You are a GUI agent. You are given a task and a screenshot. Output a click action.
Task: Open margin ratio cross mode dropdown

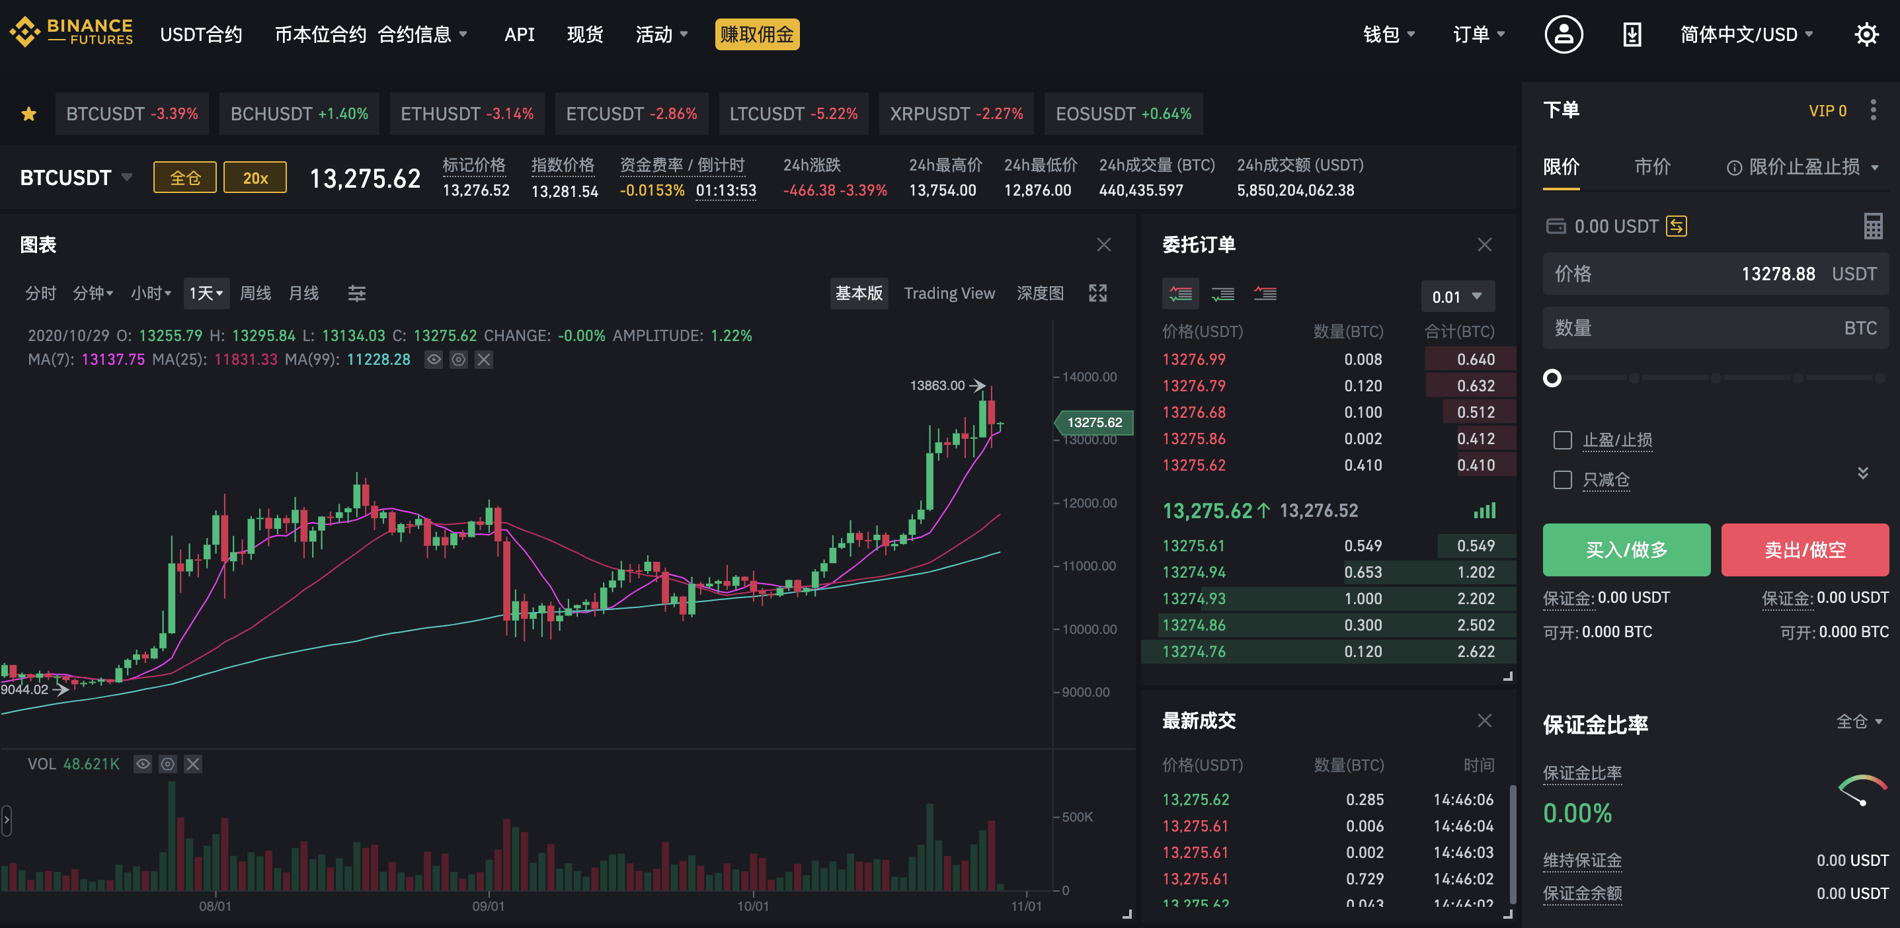point(1860,722)
